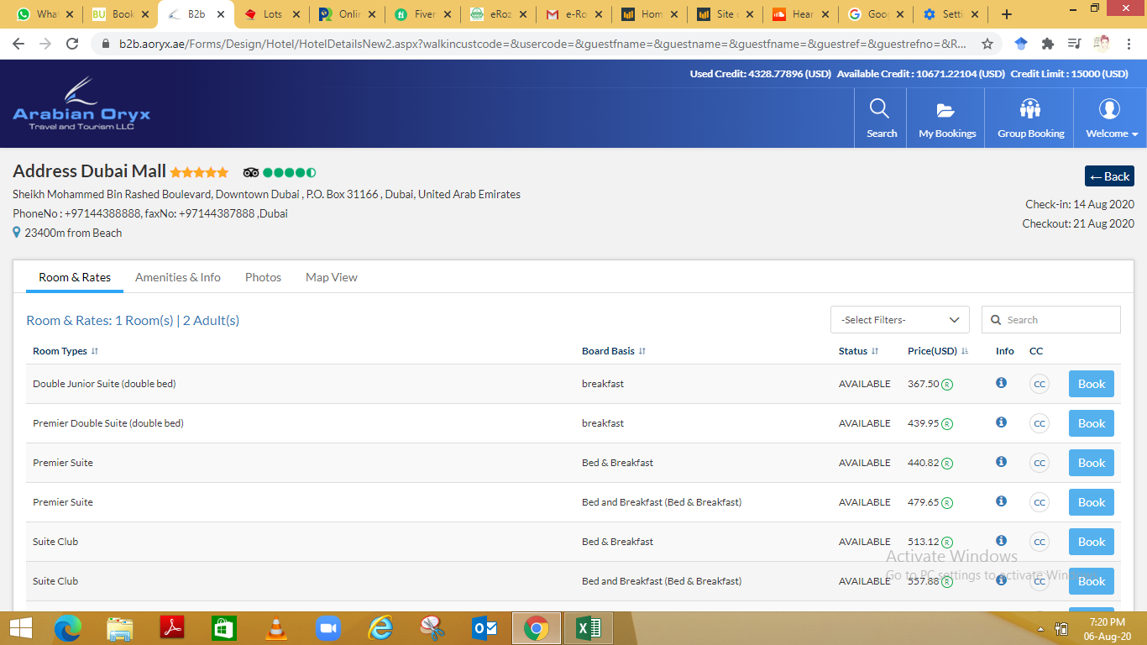
Task: Book the Premier Double Suite
Action: (1092, 423)
